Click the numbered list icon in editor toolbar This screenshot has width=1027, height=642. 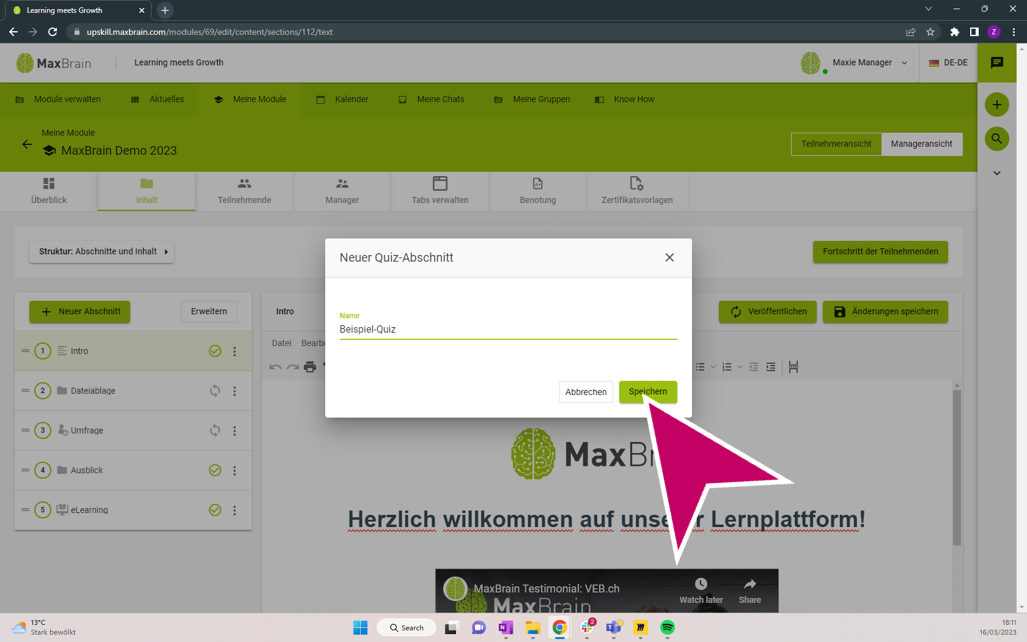click(x=727, y=367)
